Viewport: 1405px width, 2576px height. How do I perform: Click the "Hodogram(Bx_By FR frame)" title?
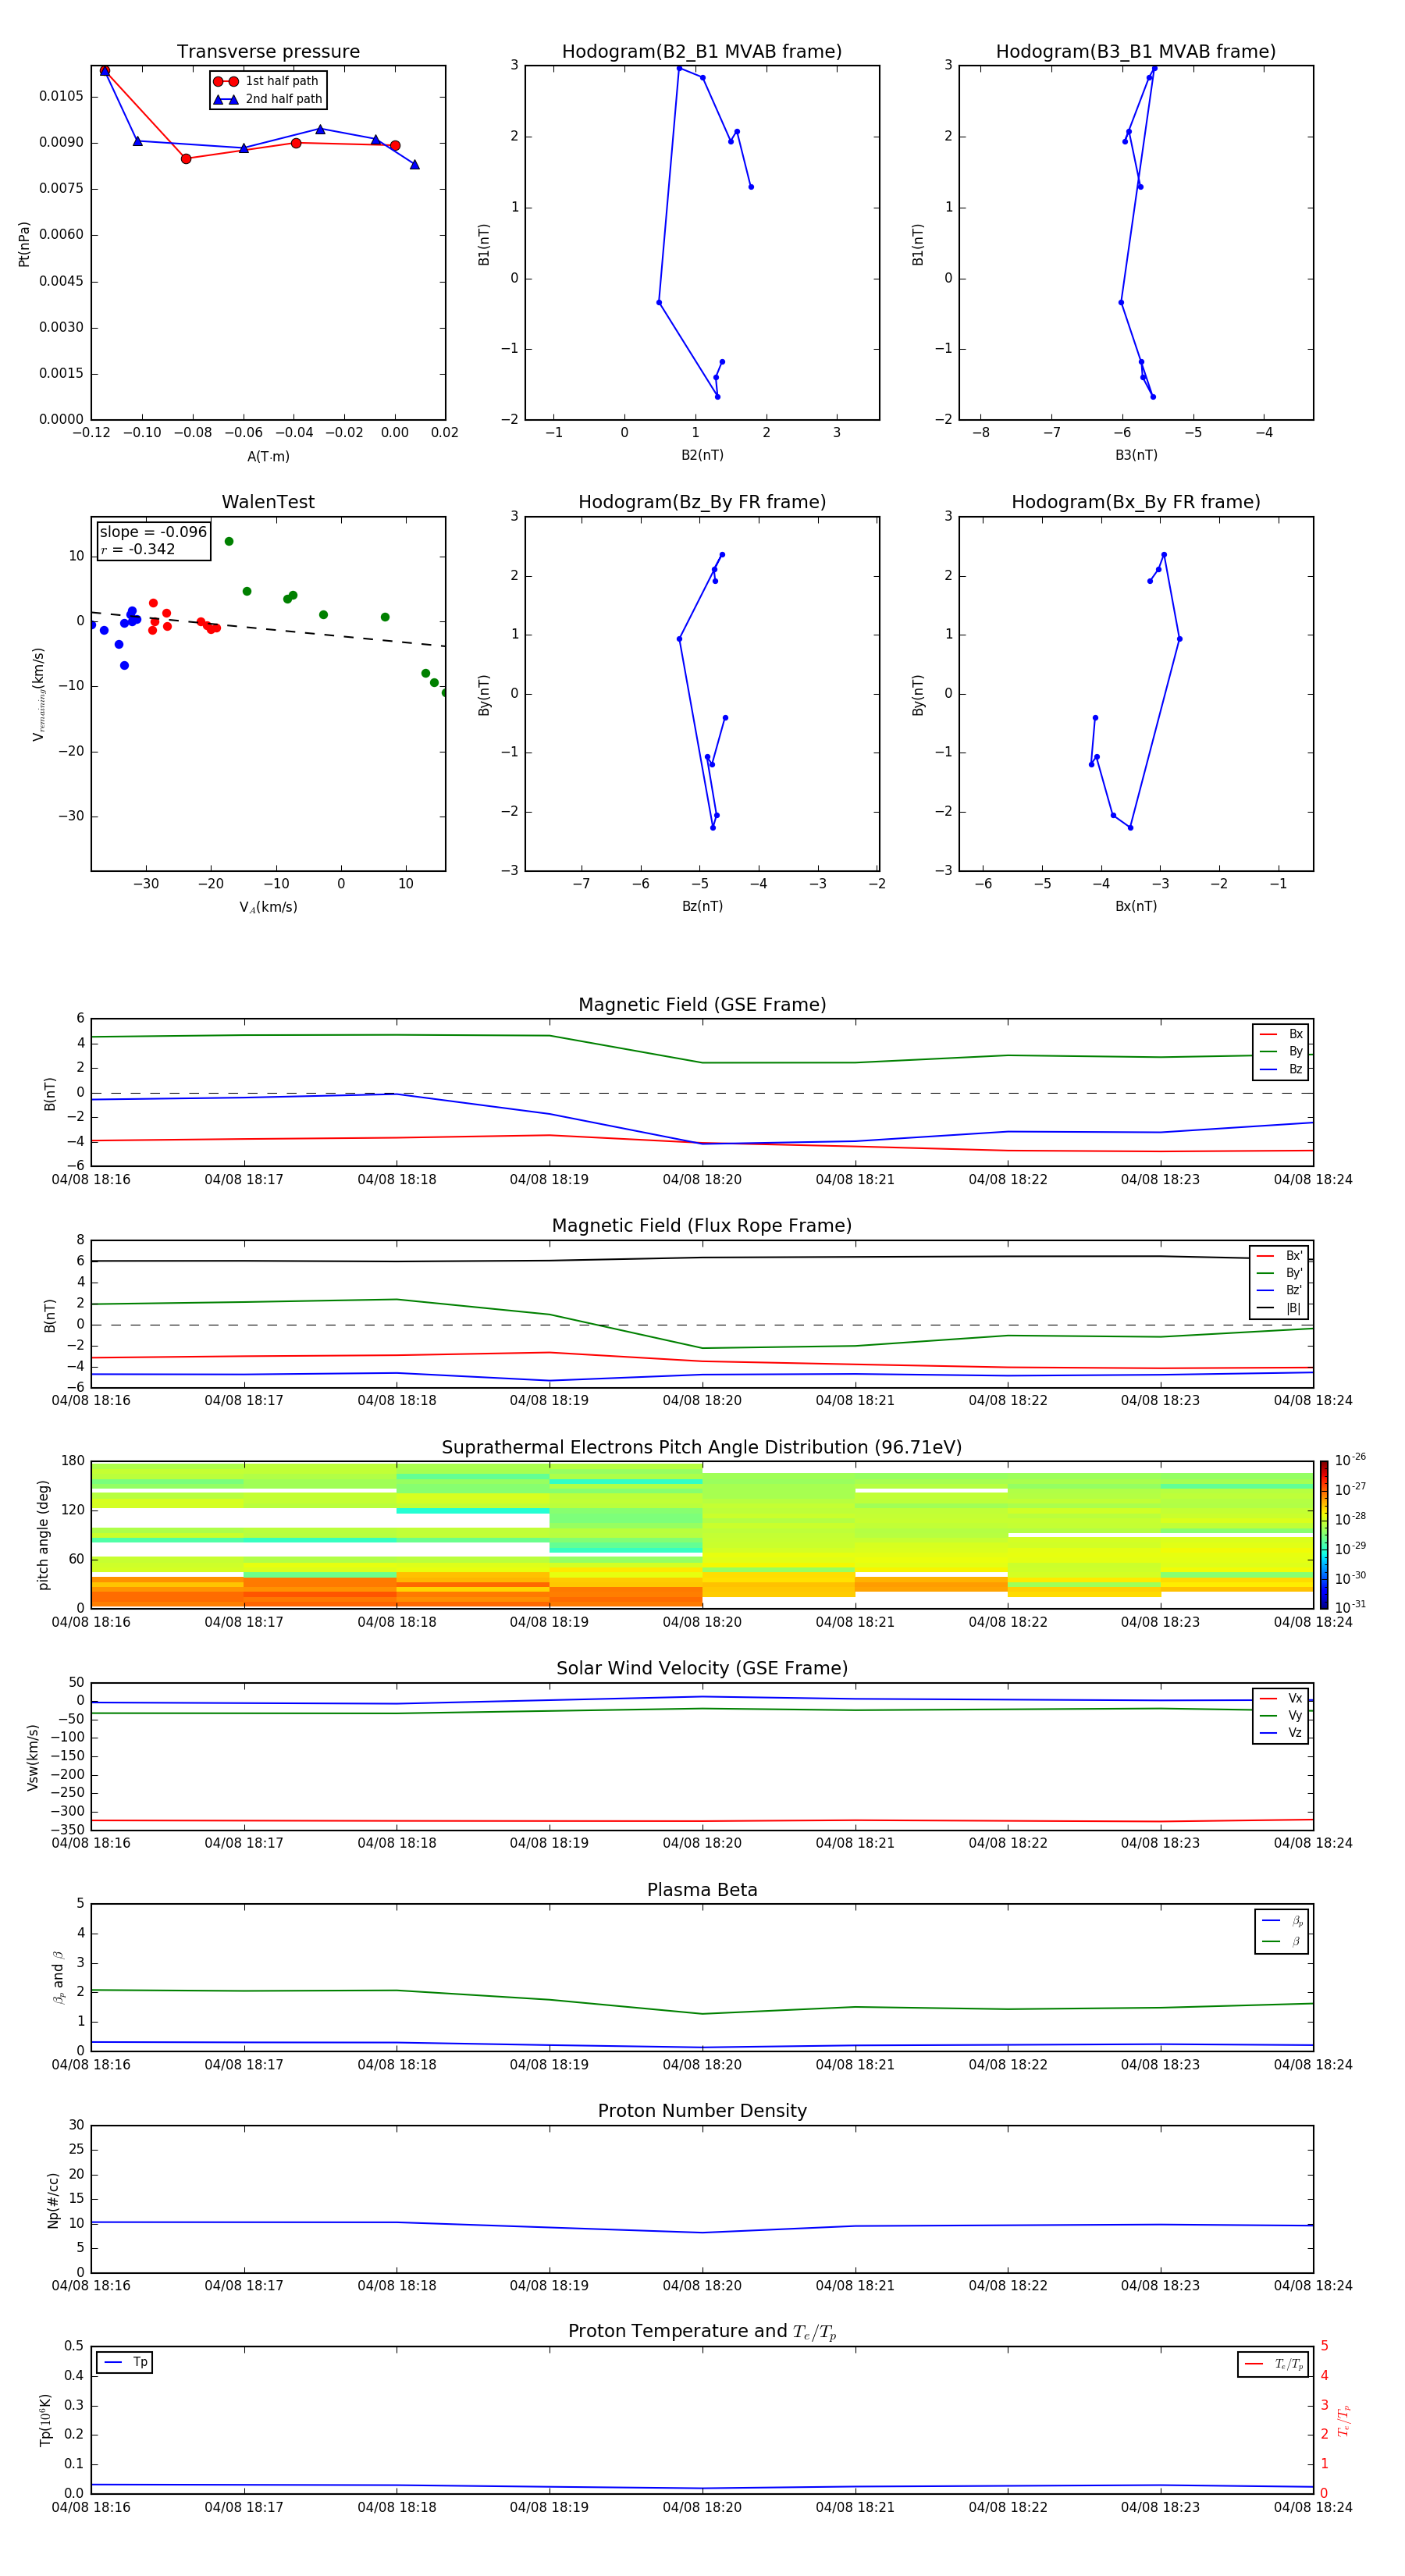point(1136,502)
